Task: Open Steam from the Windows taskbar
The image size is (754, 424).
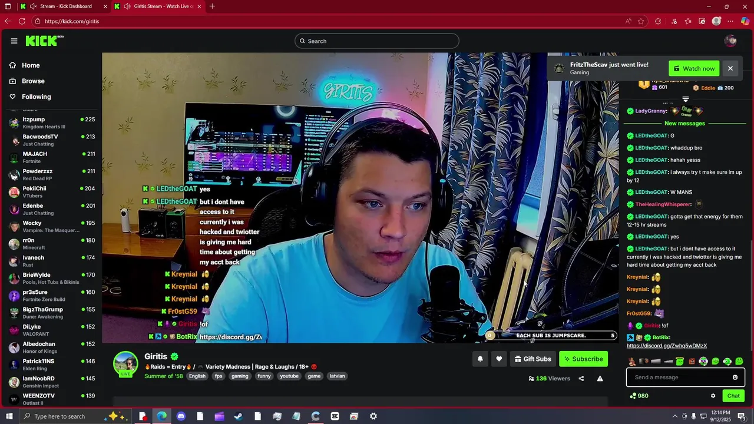Action: click(x=239, y=416)
